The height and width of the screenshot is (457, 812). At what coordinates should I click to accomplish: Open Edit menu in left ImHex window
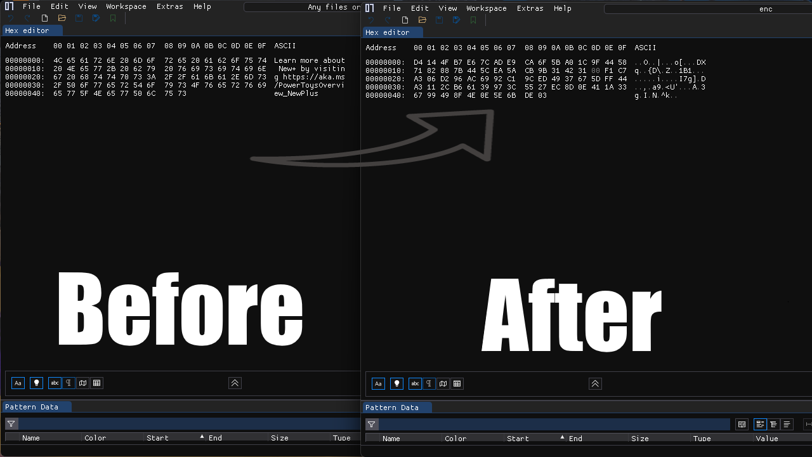click(60, 6)
